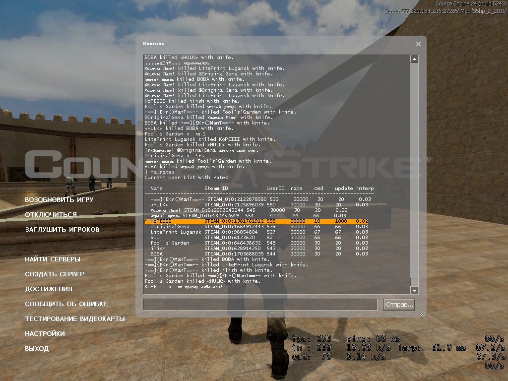Click the 'Steam ID' column header text
The image size is (508, 381).
216,189
